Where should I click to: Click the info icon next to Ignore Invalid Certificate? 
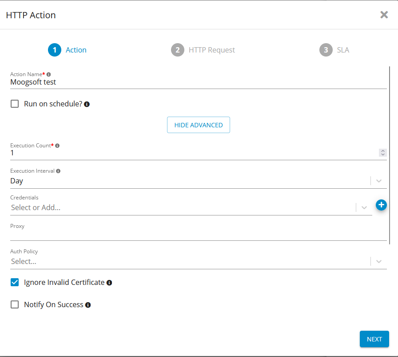pyautogui.click(x=109, y=283)
